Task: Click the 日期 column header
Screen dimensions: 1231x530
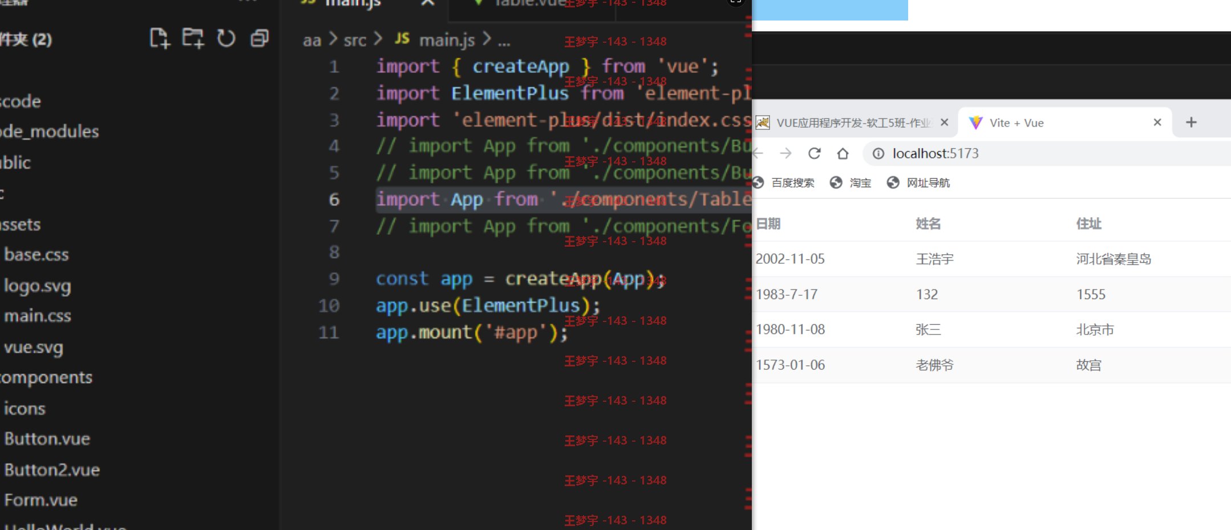Action: pos(768,224)
